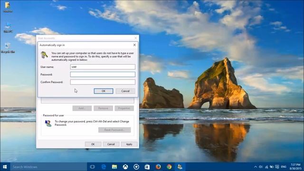Open the circular media app taskbar icon
The width and height of the screenshot is (304, 171).
[136, 167]
